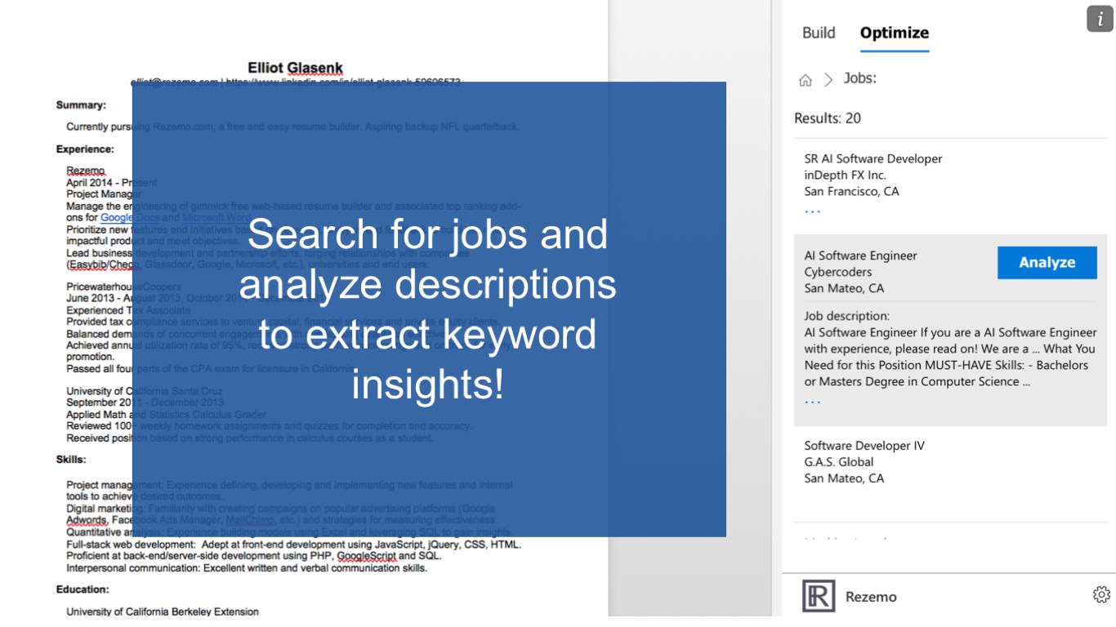Switch to the Build tab
The height and width of the screenshot is (627, 1116).
tap(819, 33)
